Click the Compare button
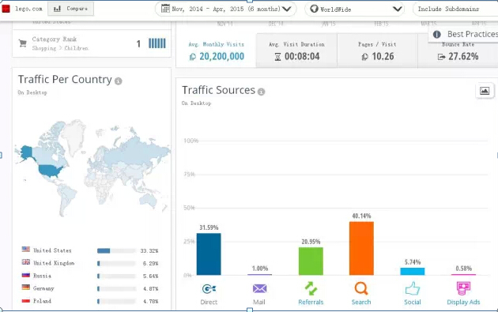The height and width of the screenshot is (312, 498). coord(71,9)
